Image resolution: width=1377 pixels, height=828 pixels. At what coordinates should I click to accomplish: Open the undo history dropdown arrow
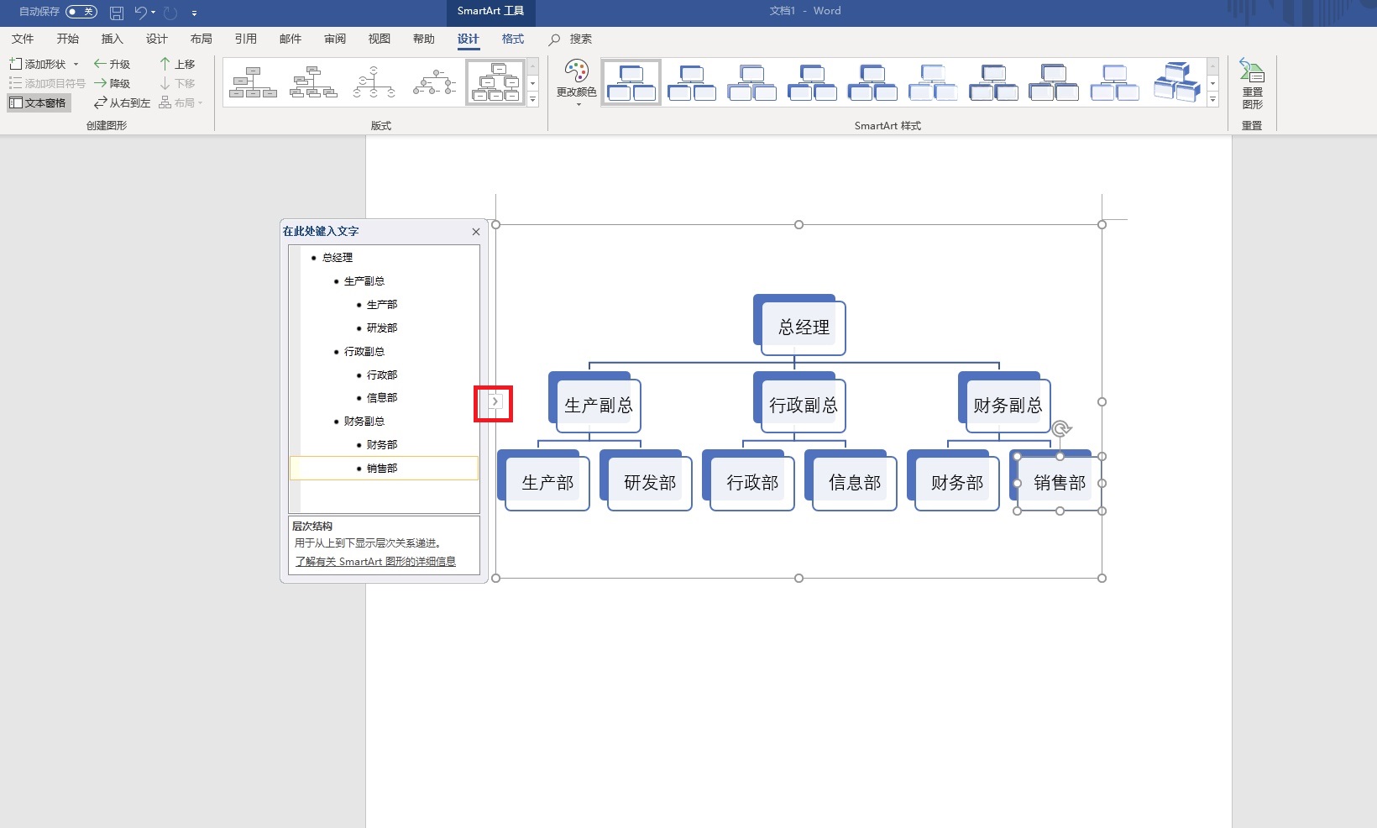click(154, 13)
